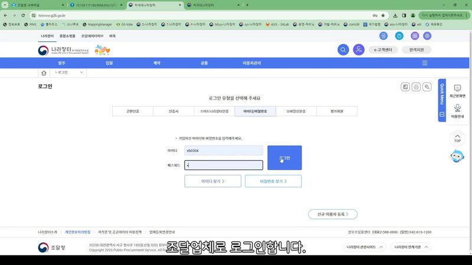Select the 모바일신분증 login tab

coord(296,111)
